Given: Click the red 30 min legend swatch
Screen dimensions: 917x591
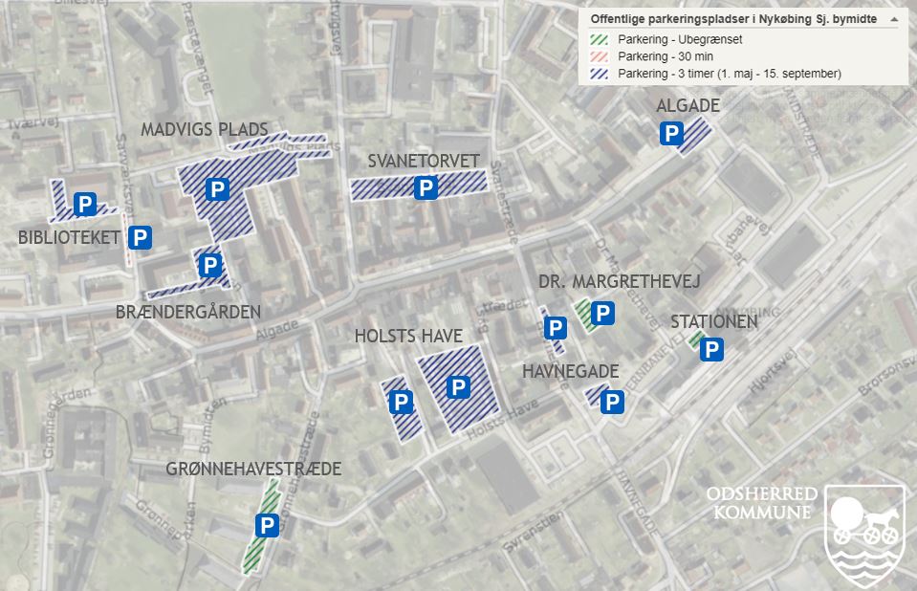Looking at the screenshot, I should click(600, 56).
